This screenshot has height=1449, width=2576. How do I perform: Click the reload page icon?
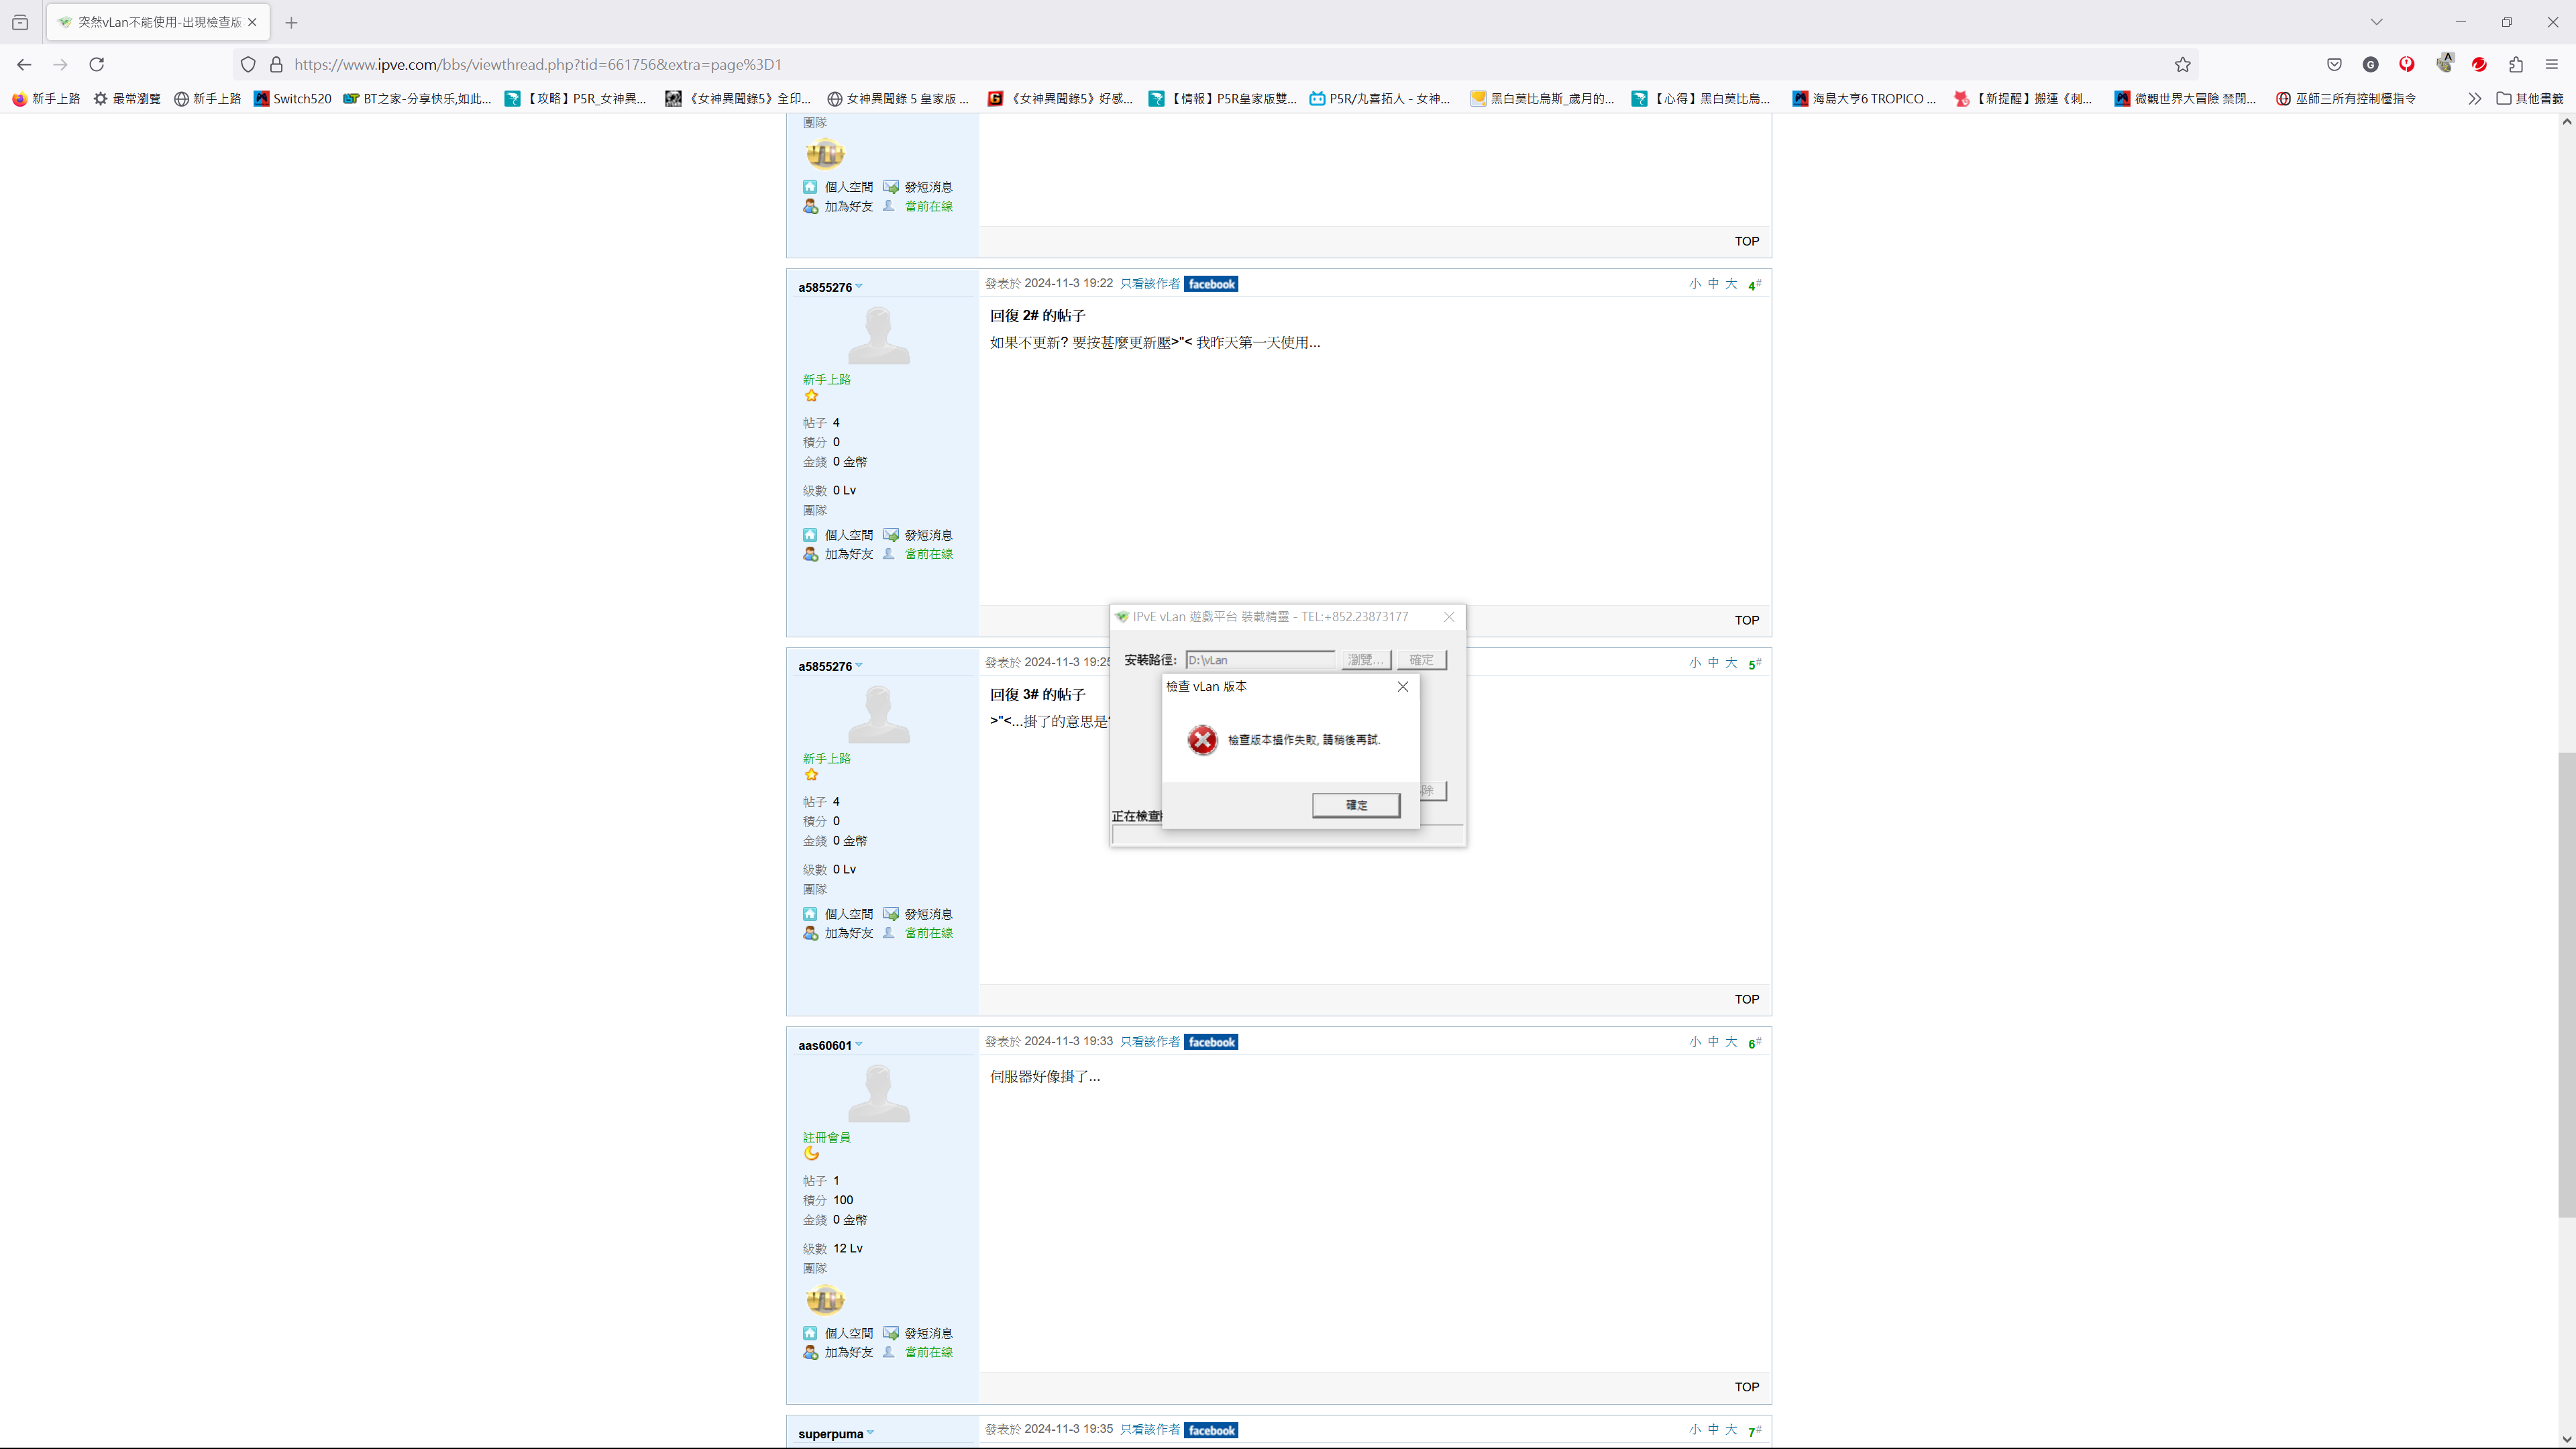(x=97, y=64)
